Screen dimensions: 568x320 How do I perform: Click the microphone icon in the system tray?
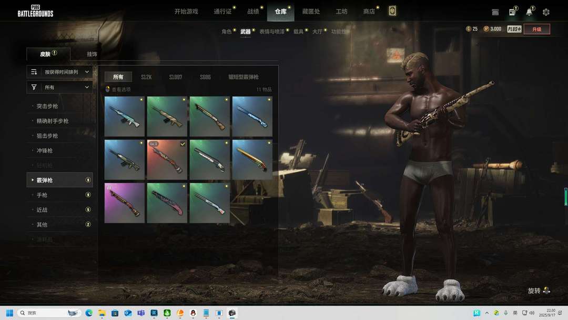pos(506,313)
